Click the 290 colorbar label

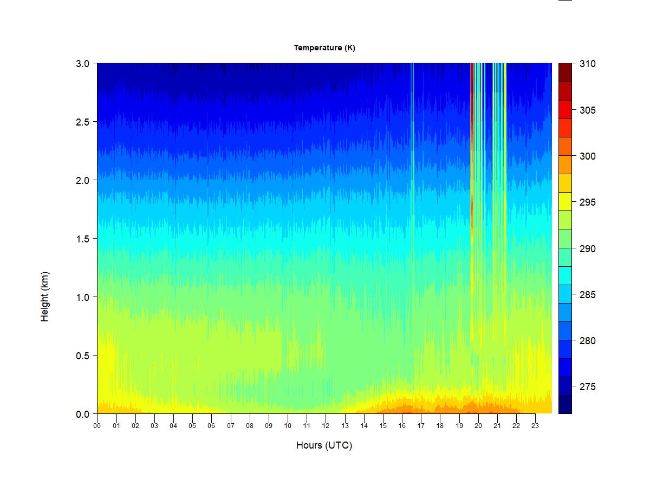tap(587, 249)
